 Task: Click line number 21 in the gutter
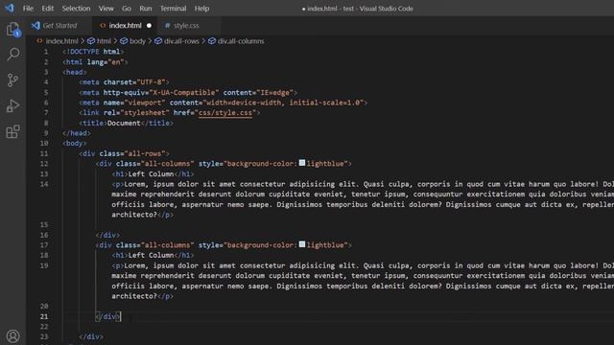click(44, 316)
